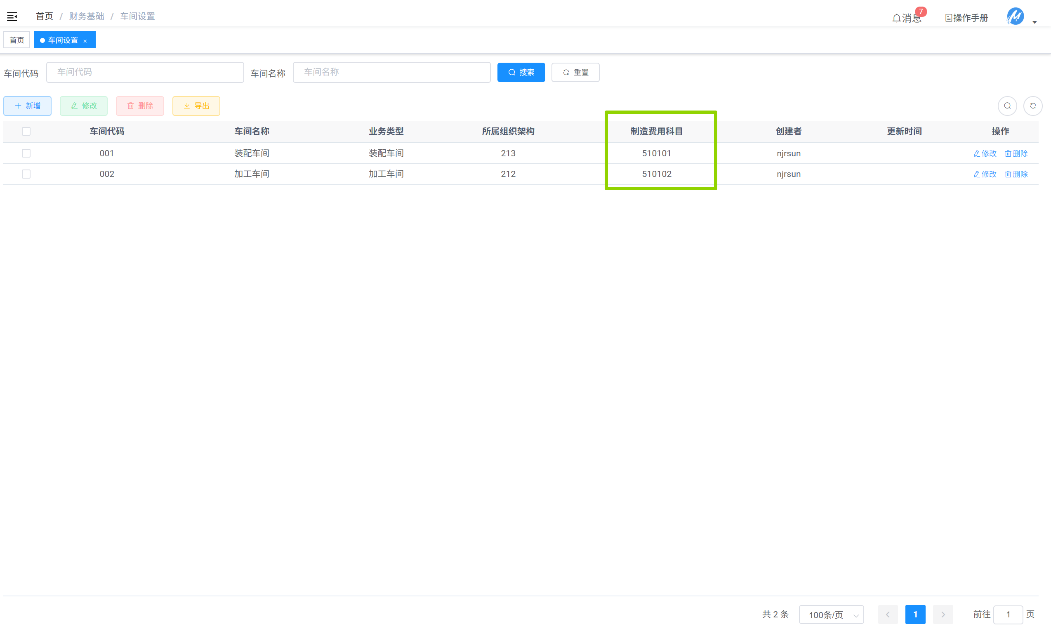Focus the 车间名称 search field

(391, 72)
